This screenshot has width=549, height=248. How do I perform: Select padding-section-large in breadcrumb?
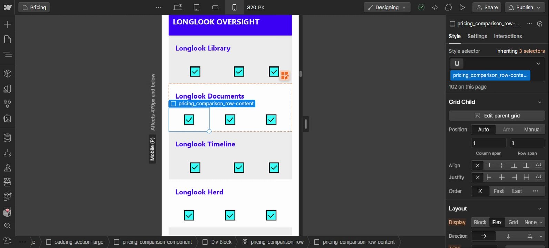[x=75, y=242]
